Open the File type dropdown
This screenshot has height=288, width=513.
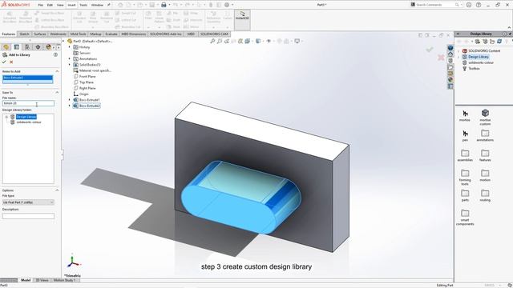28,202
